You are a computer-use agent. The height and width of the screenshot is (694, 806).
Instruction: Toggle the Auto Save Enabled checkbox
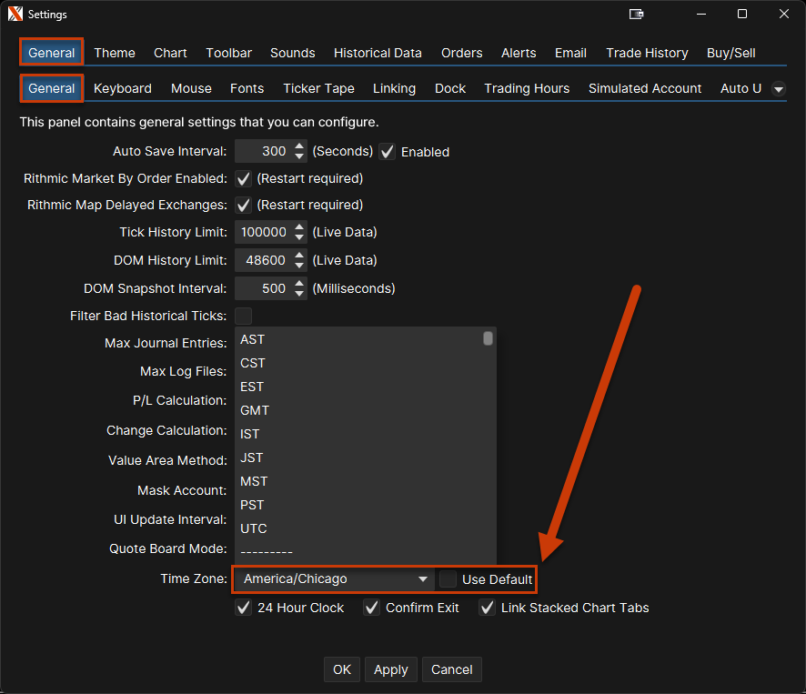pyautogui.click(x=388, y=152)
